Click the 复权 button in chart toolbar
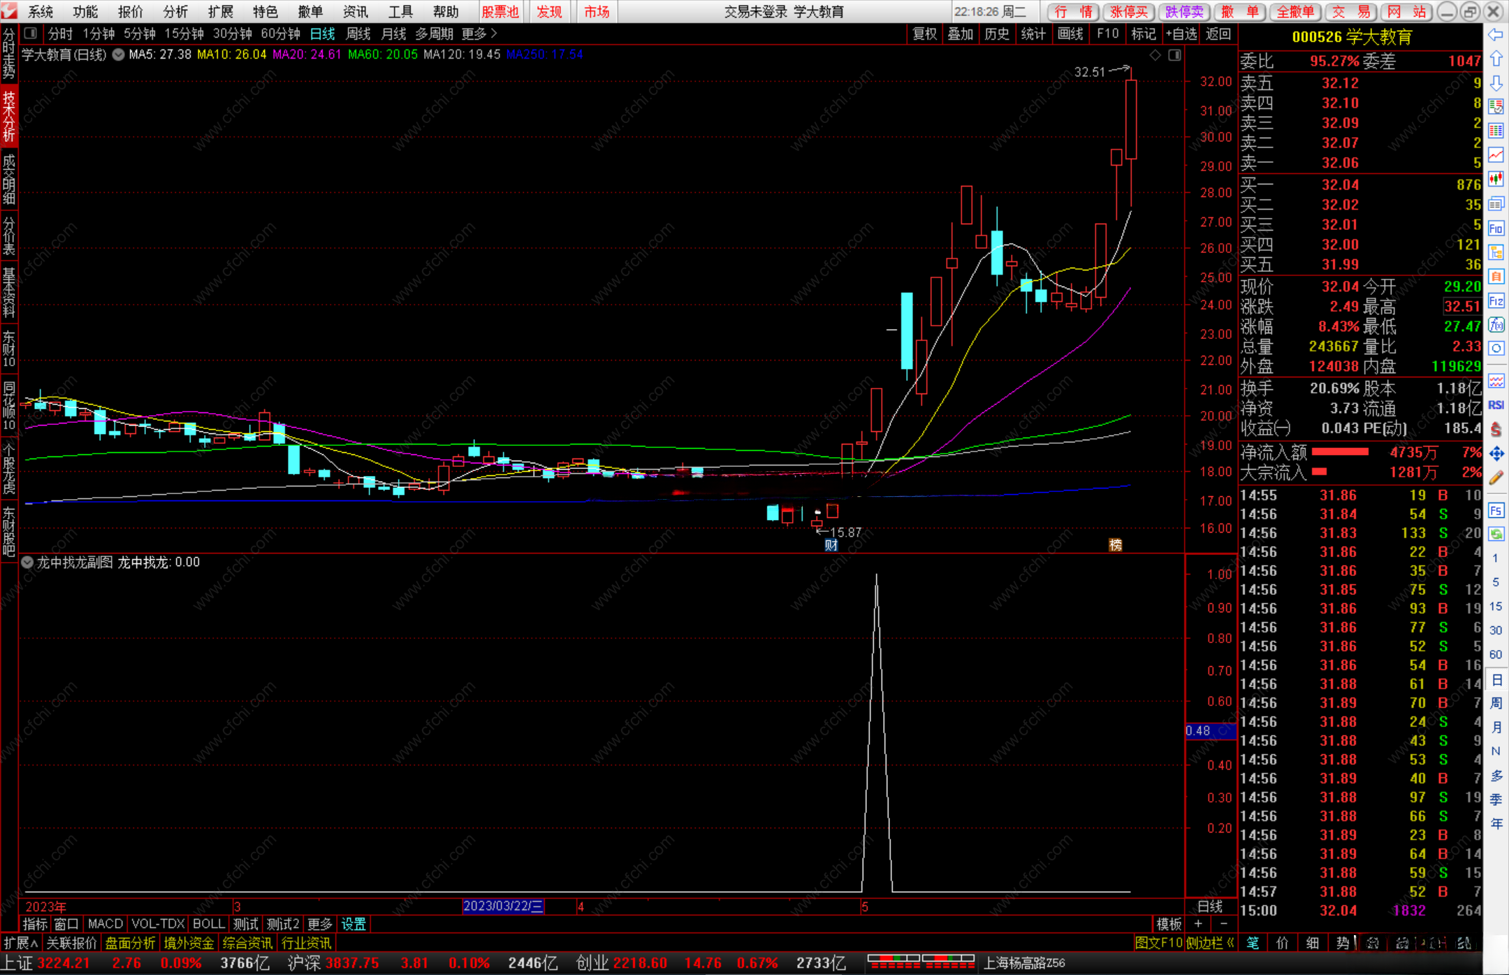Image resolution: width=1509 pixels, height=975 pixels. pyautogui.click(x=924, y=33)
